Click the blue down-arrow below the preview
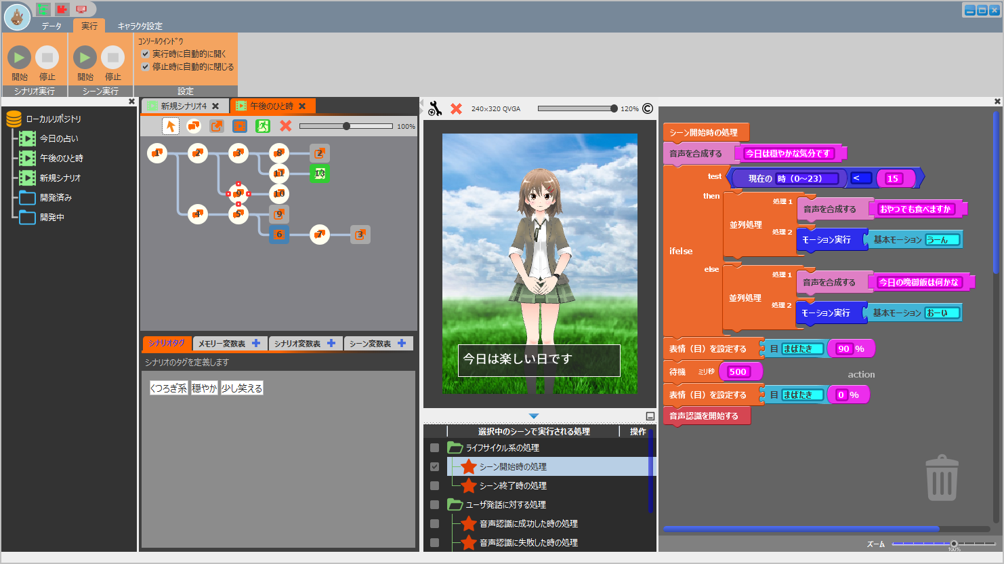 pos(534,416)
